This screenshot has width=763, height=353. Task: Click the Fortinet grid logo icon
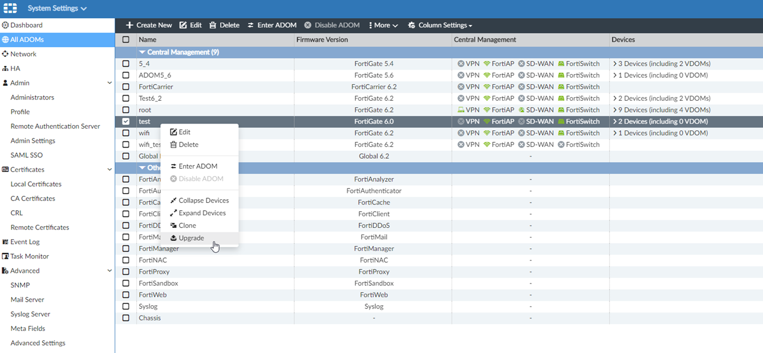point(10,9)
